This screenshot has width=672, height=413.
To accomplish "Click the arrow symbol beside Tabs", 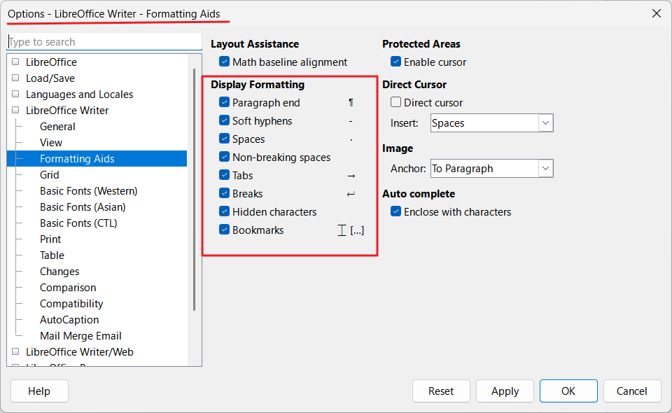I will pyautogui.click(x=351, y=176).
